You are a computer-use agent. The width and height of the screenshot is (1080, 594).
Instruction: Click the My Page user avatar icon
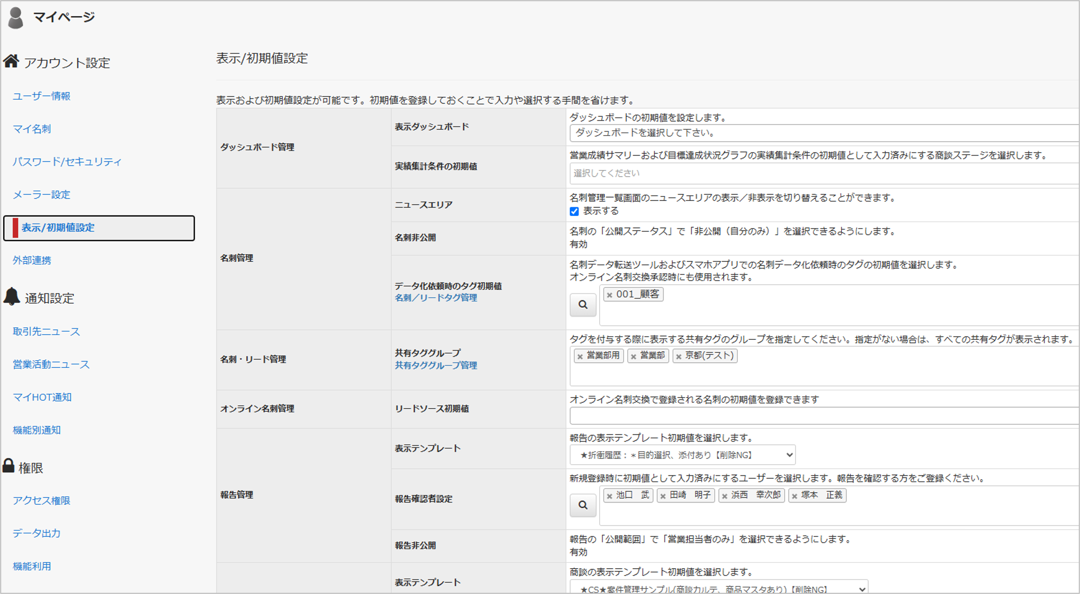click(16, 18)
